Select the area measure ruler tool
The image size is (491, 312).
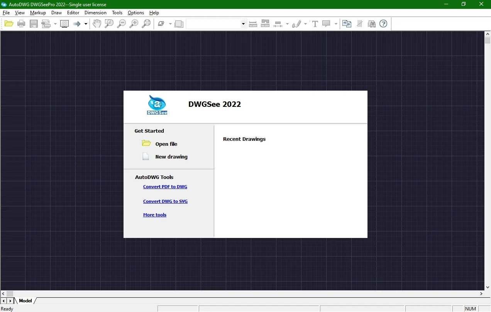(x=265, y=24)
